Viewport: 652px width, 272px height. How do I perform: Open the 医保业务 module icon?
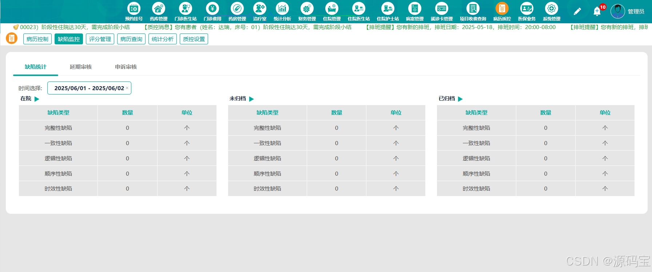pyautogui.click(x=526, y=8)
